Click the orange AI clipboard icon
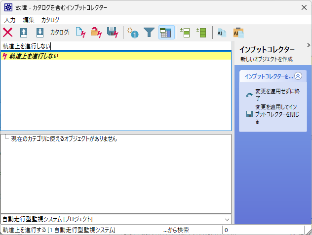This screenshot has height=235, width=312. coord(238,33)
